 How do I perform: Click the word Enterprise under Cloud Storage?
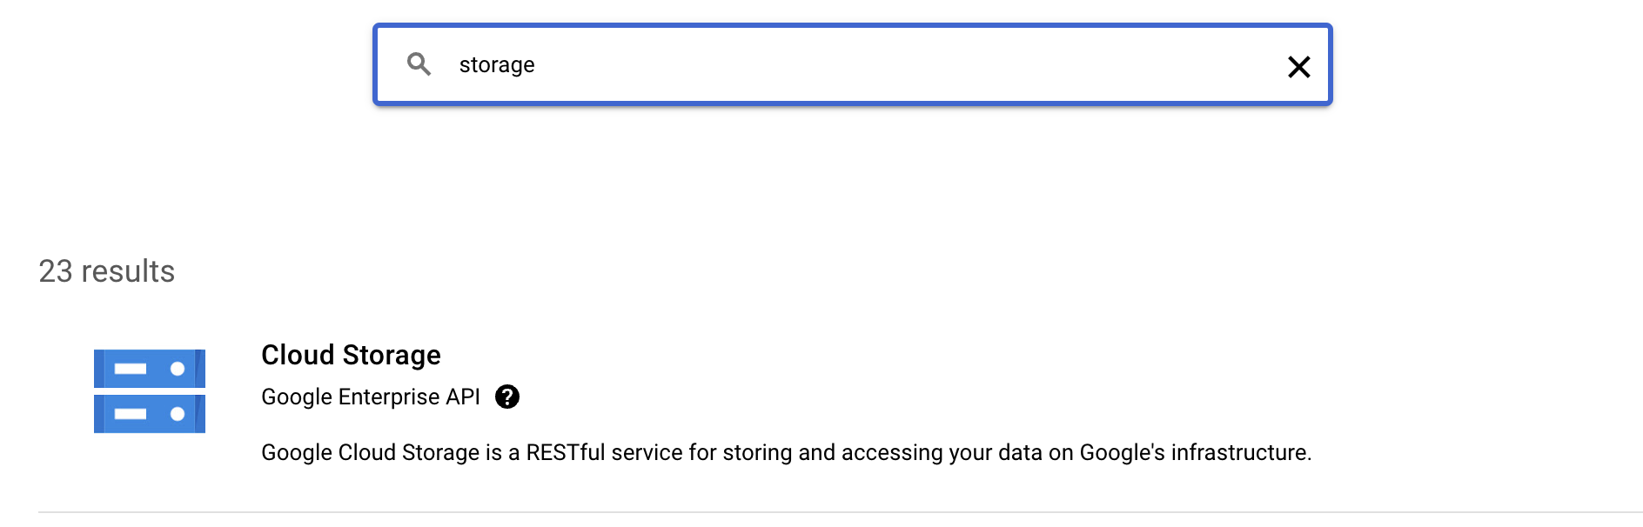tap(389, 397)
